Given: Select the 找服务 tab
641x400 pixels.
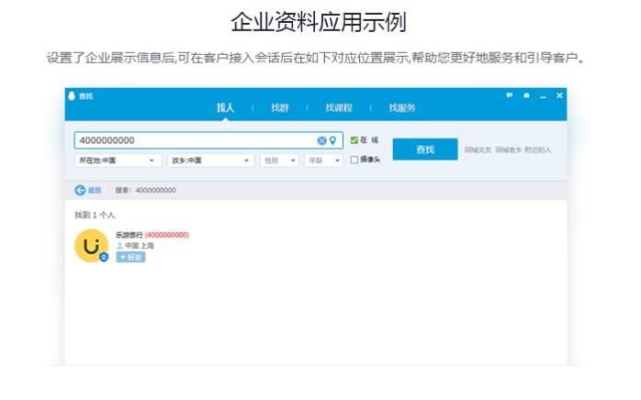Looking at the screenshot, I should (x=402, y=107).
